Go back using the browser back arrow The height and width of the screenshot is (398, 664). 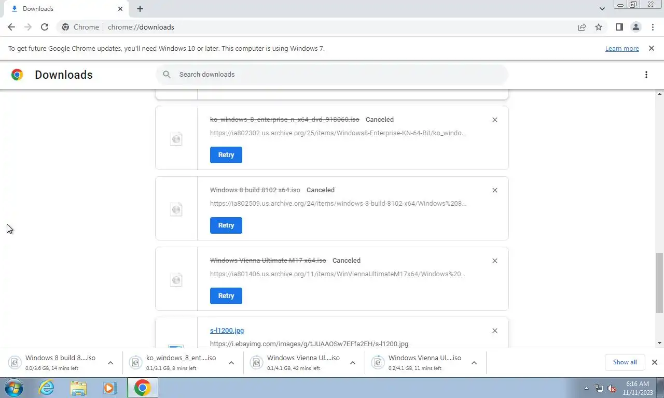(x=11, y=27)
